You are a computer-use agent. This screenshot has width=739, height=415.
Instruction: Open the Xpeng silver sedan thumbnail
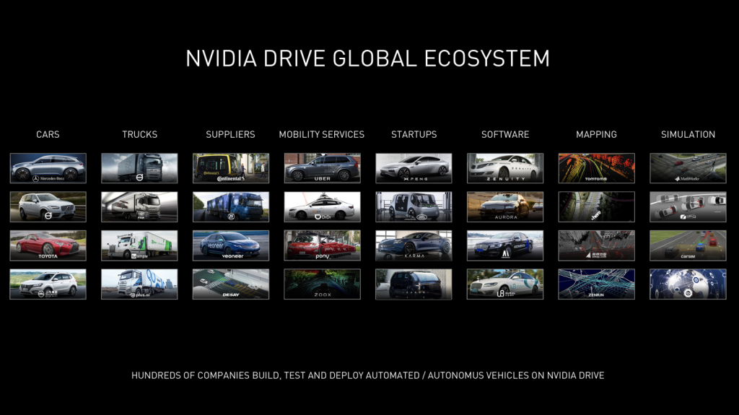[x=414, y=168]
